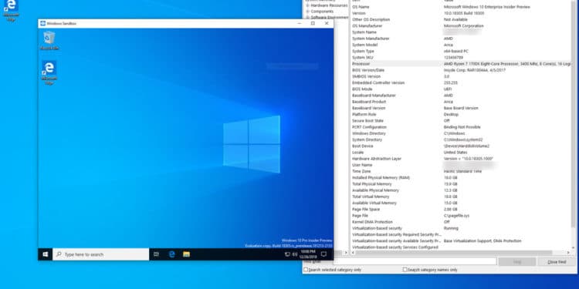The height and width of the screenshot is (289, 579).
Task: Open the Sandbox Recycle Bin icon
Action: point(49,41)
